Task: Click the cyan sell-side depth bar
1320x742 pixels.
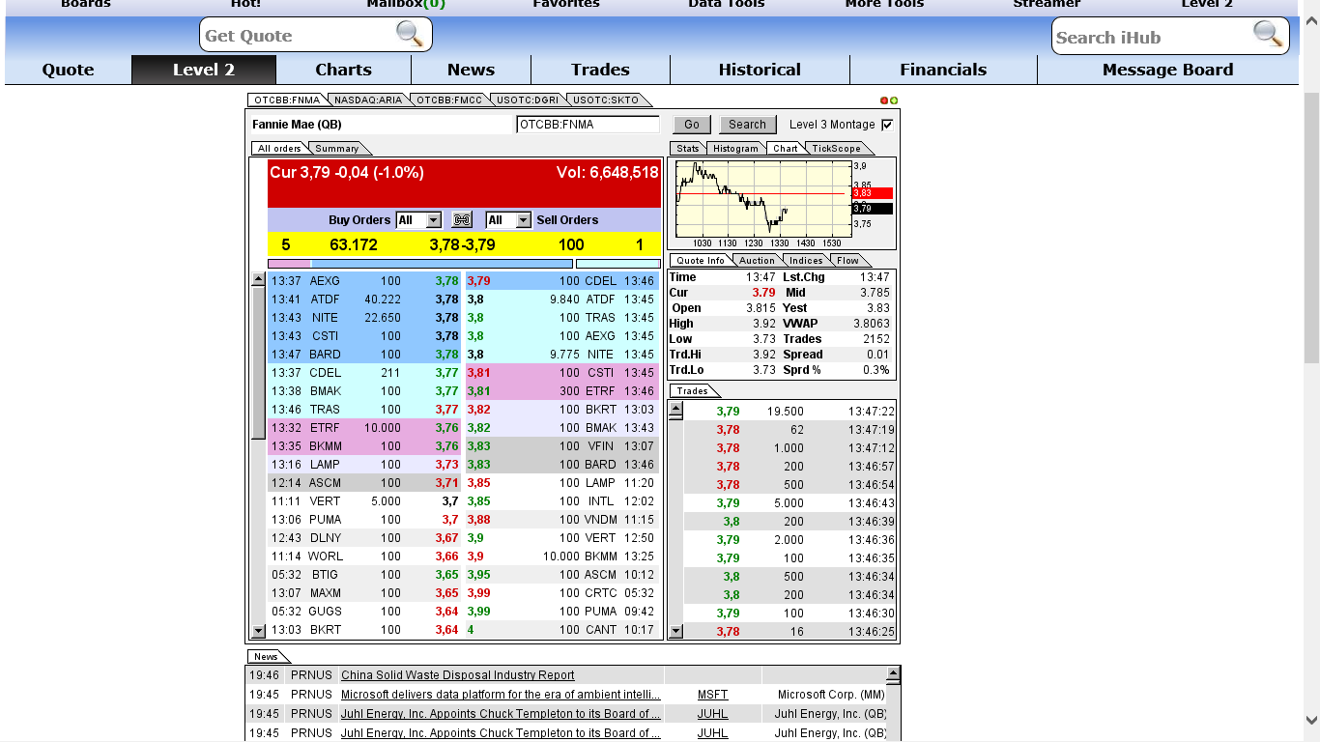Action: pos(618,264)
